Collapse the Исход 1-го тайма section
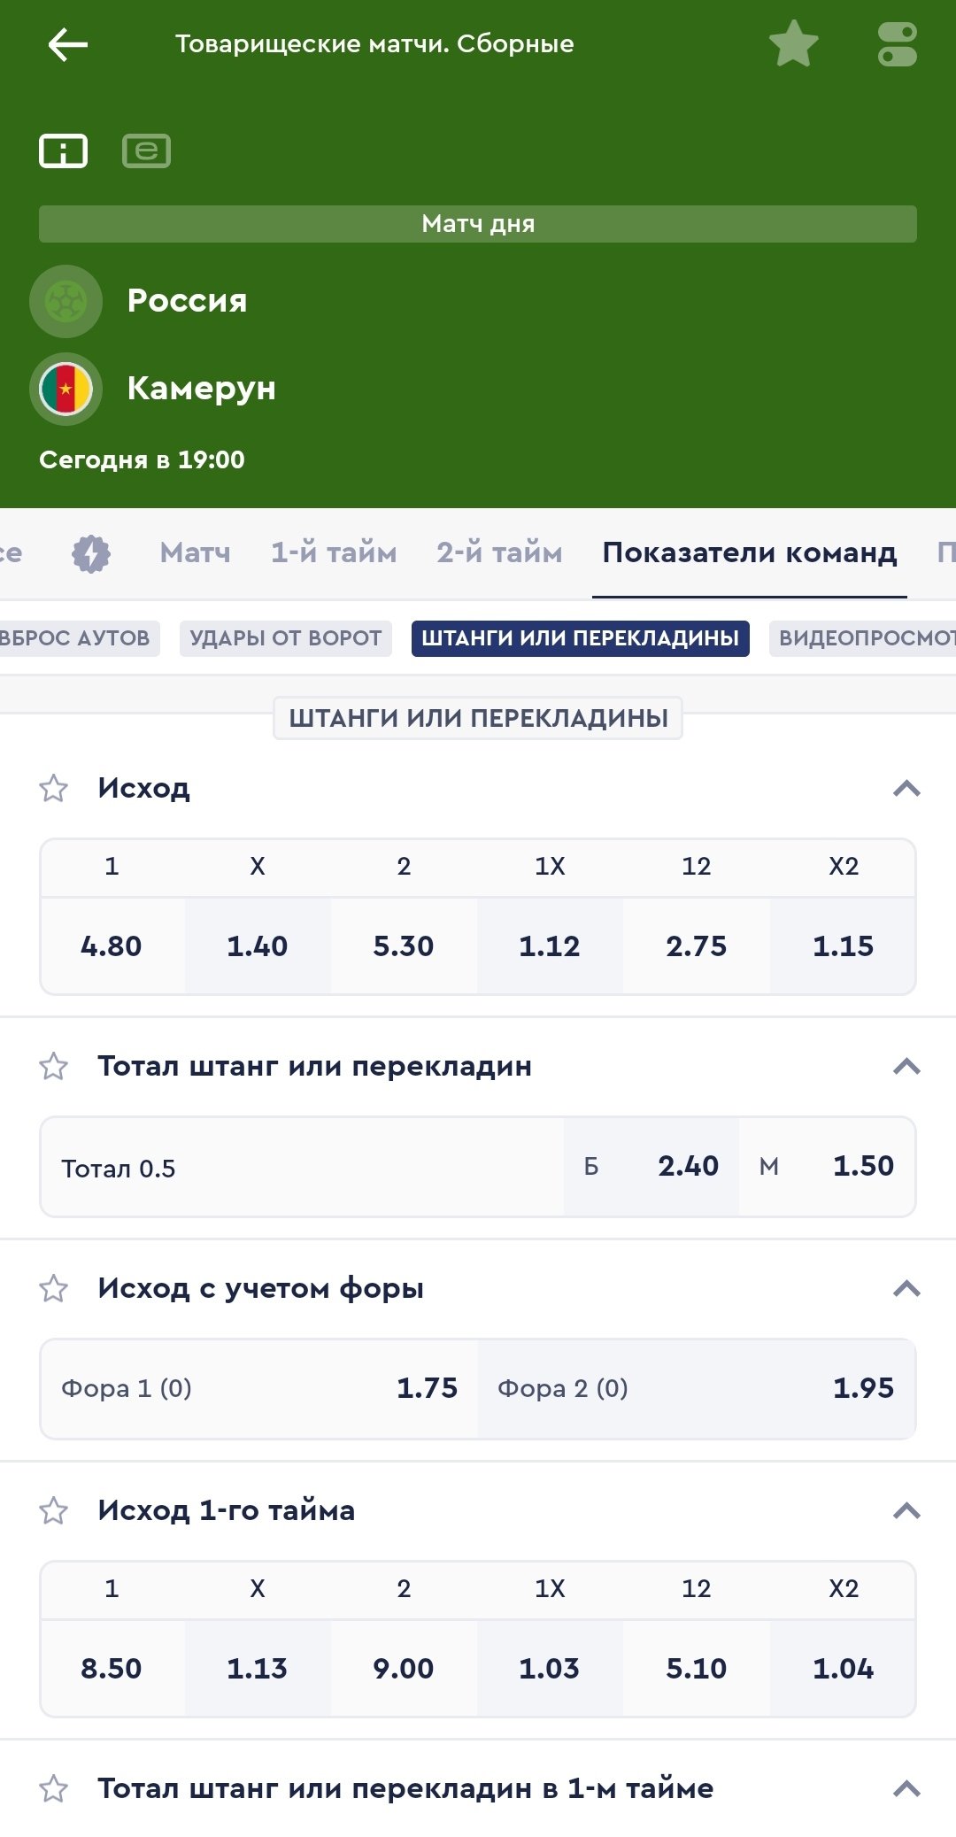Image resolution: width=956 pixels, height=1837 pixels. [x=906, y=1510]
